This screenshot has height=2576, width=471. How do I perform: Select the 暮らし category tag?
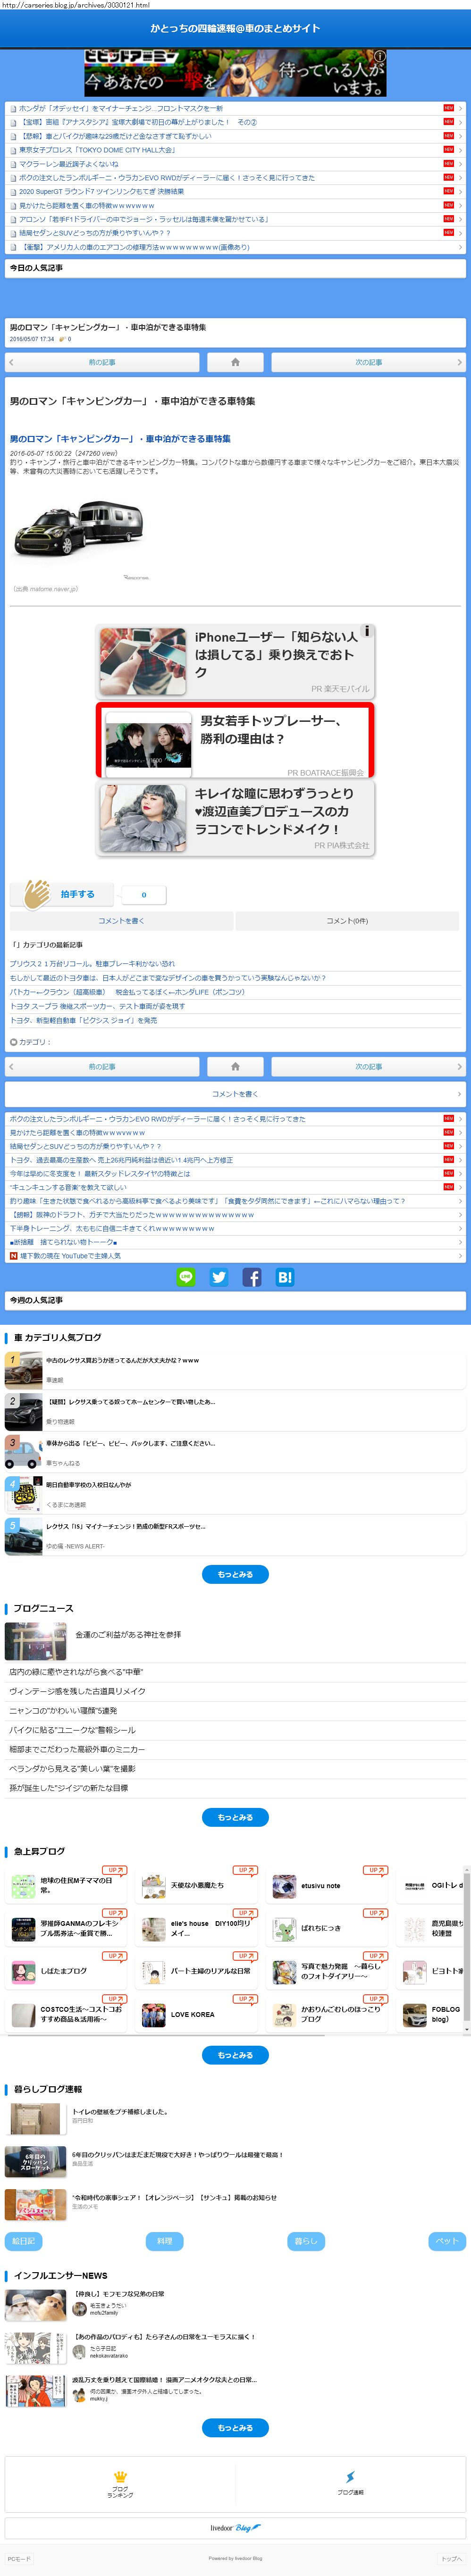pos(305,2240)
